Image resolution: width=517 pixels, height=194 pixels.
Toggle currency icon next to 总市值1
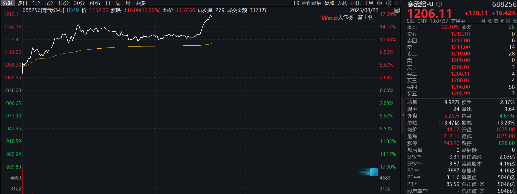482,184
